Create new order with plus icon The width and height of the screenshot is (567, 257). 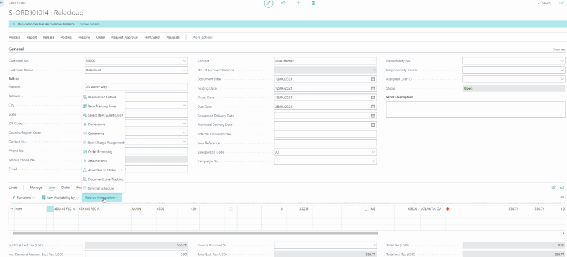(x=298, y=3)
